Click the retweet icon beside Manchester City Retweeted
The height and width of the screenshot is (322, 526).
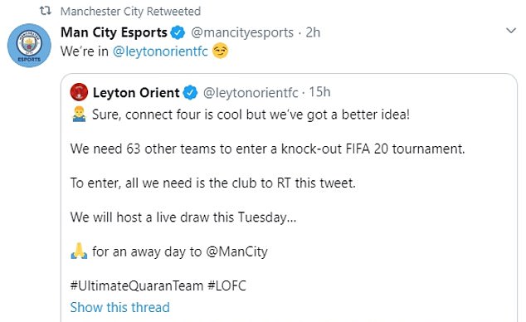(x=46, y=11)
